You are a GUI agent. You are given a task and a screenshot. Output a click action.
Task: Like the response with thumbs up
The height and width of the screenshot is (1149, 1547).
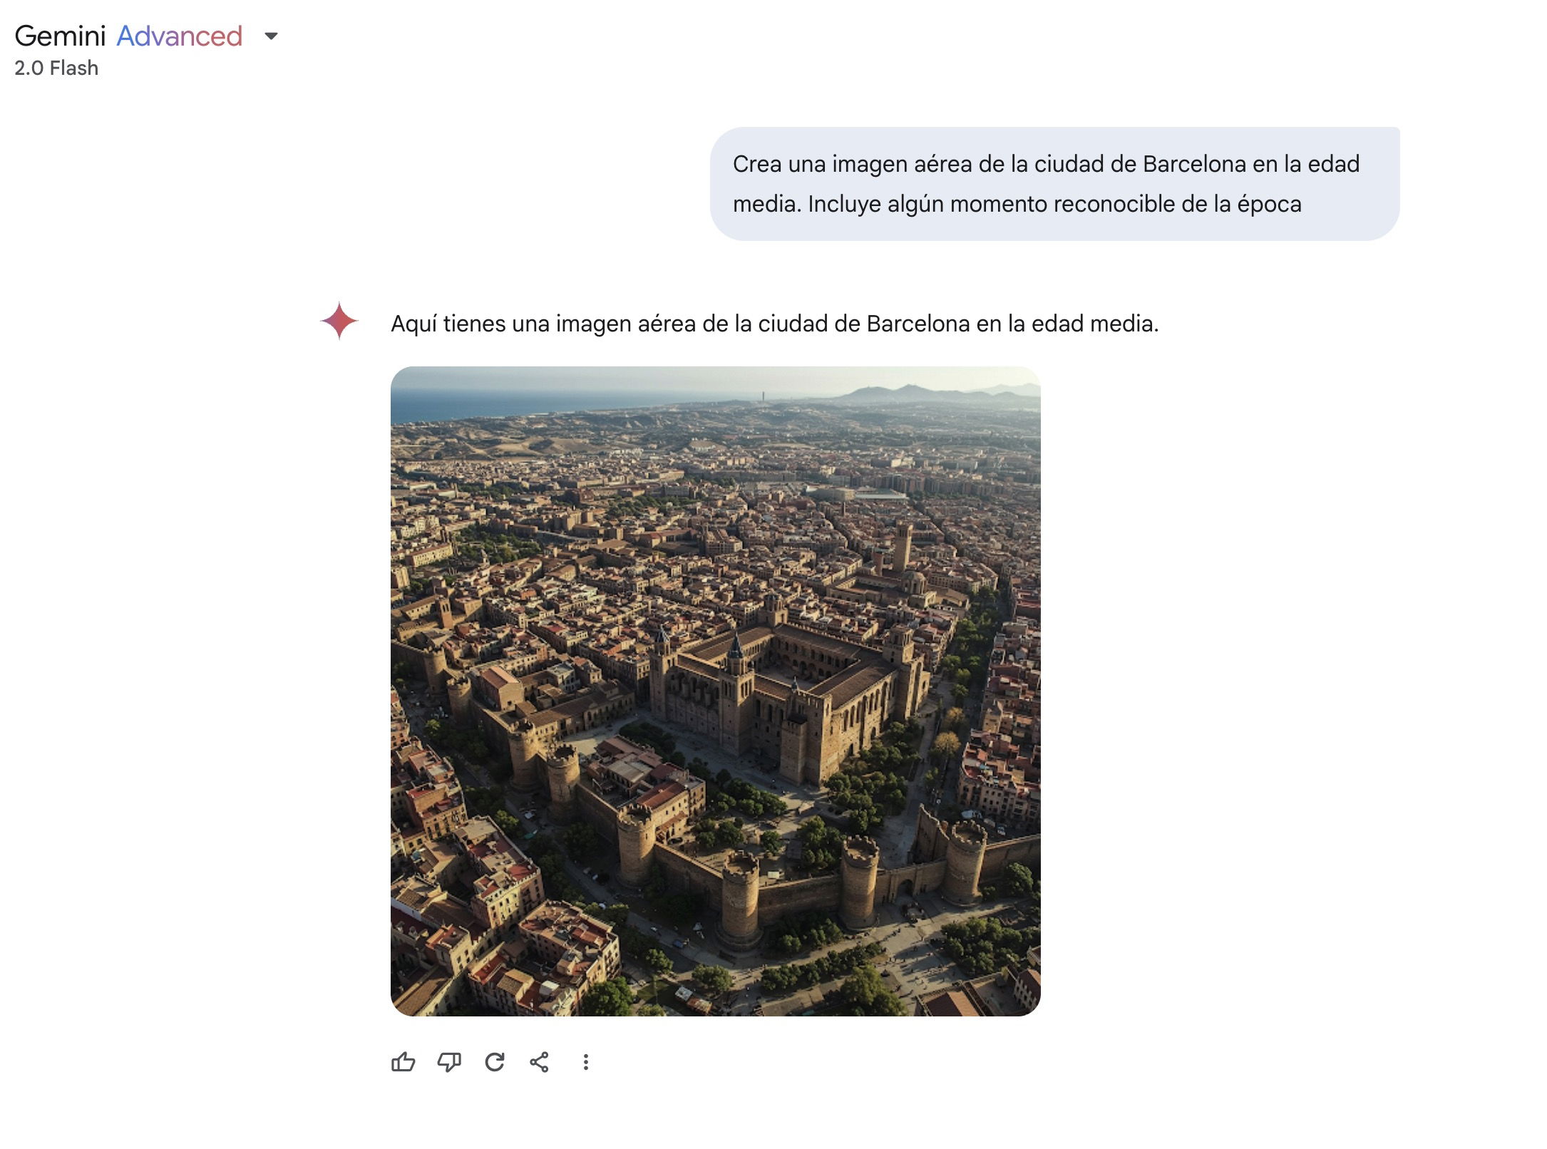(x=404, y=1062)
